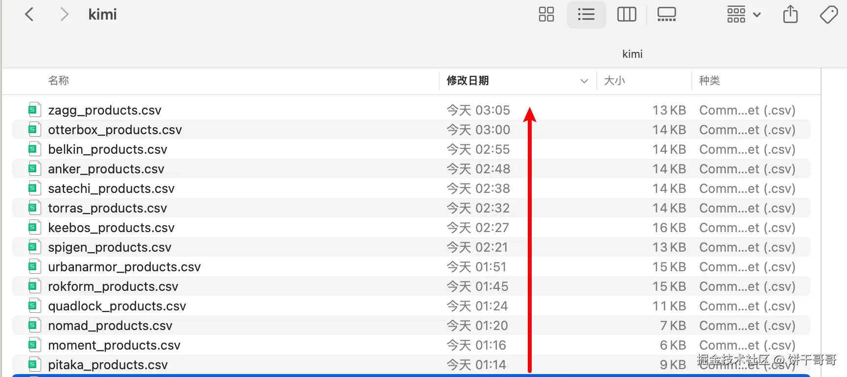Click the csv icon beside otterbox_products.csv
The height and width of the screenshot is (377, 847).
click(34, 129)
